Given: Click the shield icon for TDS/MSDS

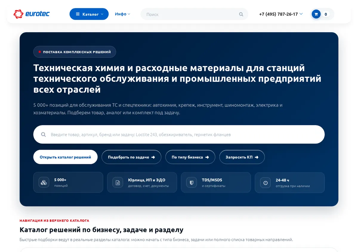Looking at the screenshot, I should [192, 182].
